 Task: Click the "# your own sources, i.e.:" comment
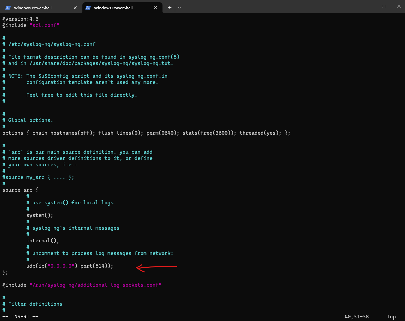(40, 165)
